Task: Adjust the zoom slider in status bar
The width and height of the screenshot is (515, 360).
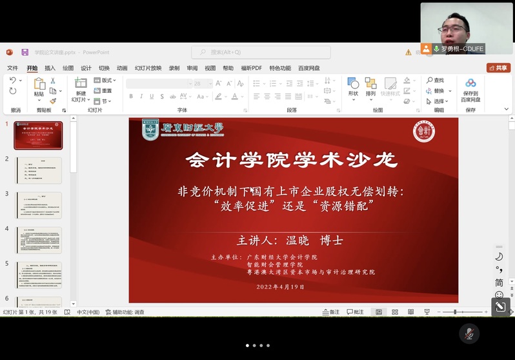Action: click(x=456, y=312)
